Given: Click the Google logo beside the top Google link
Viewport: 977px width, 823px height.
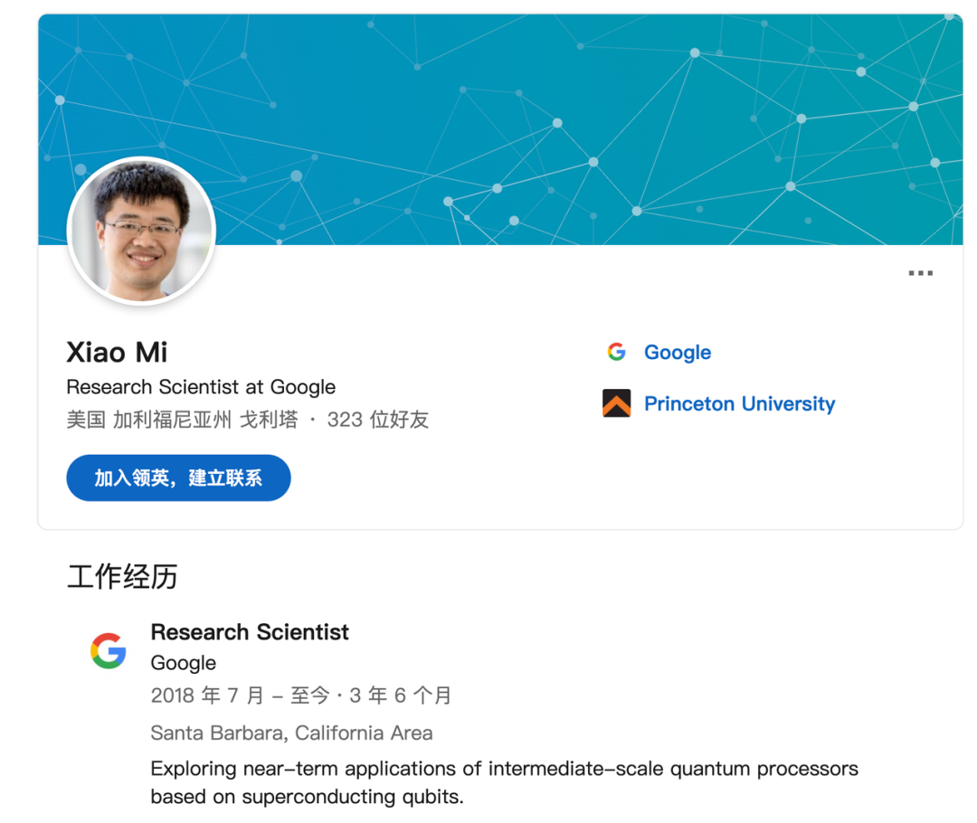Looking at the screenshot, I should 616,352.
